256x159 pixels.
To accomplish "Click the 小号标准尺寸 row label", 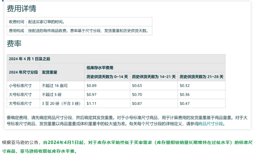I will [23, 86].
